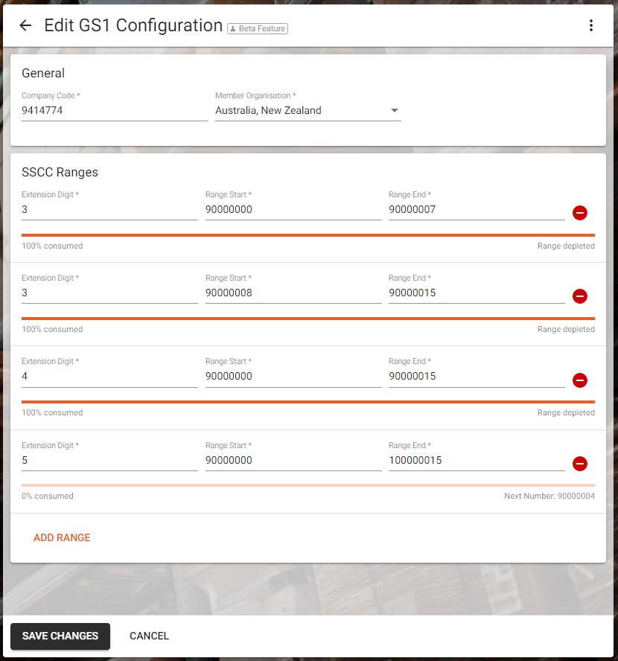
Task: Open the three-dot more options menu
Action: coord(591,25)
